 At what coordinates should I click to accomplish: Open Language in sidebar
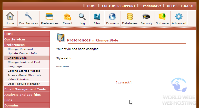tap(27, 66)
